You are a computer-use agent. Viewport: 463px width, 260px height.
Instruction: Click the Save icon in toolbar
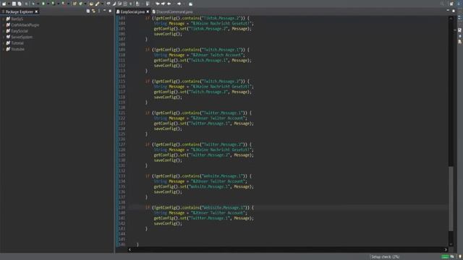click(14, 4)
